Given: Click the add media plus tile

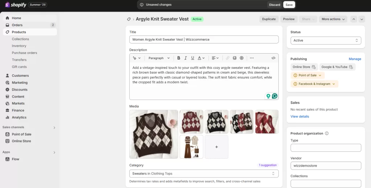Looking at the screenshot, I should point(217,147).
